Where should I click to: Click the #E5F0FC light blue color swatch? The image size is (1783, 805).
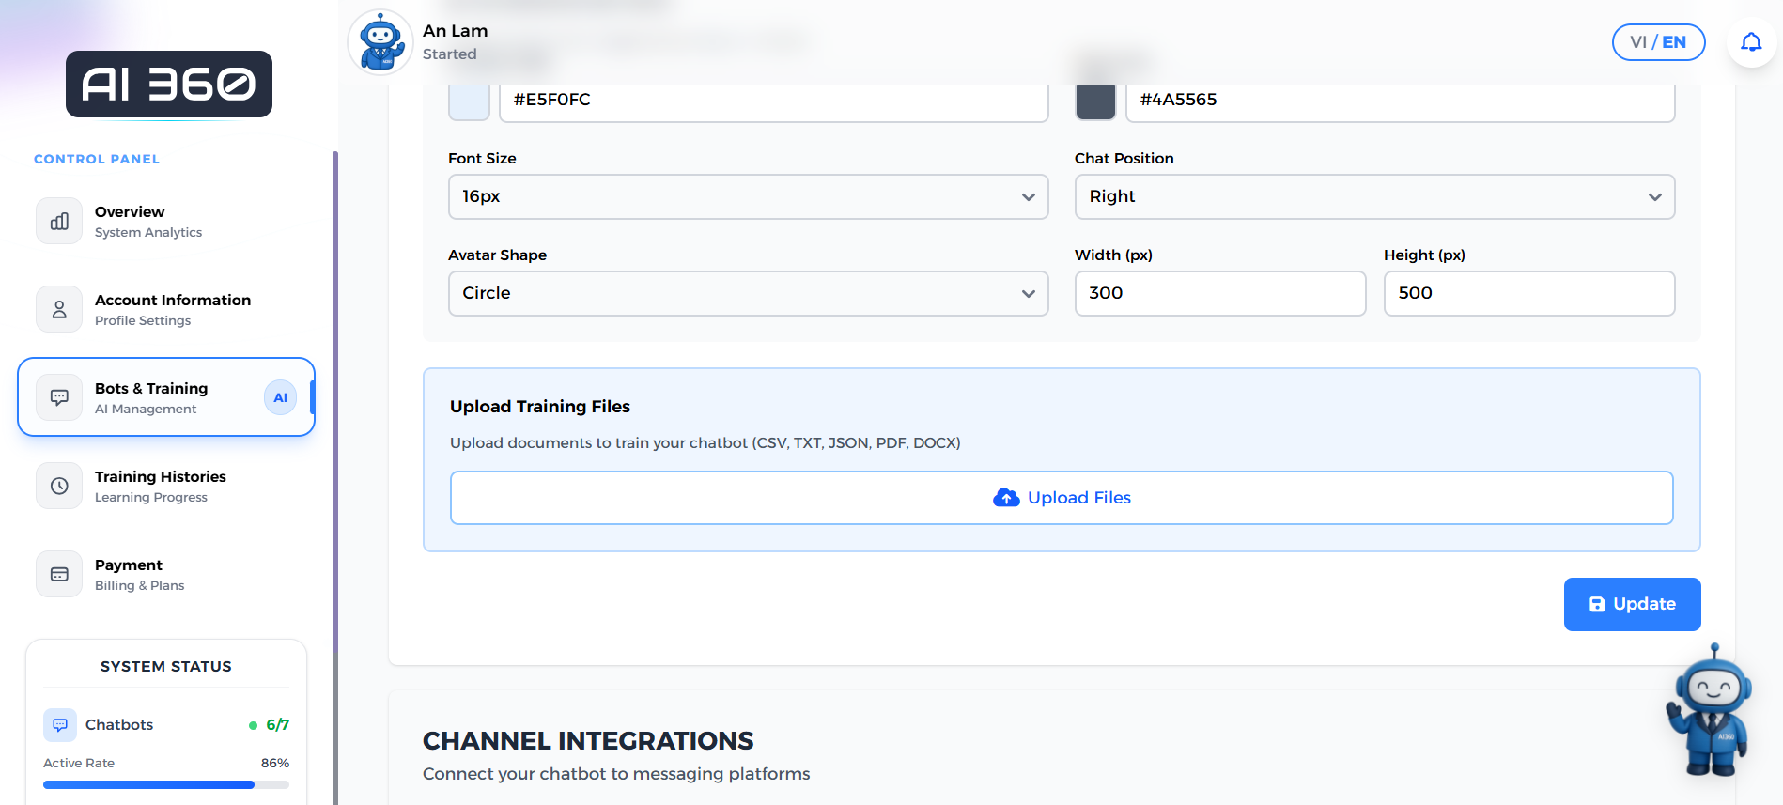(469, 101)
